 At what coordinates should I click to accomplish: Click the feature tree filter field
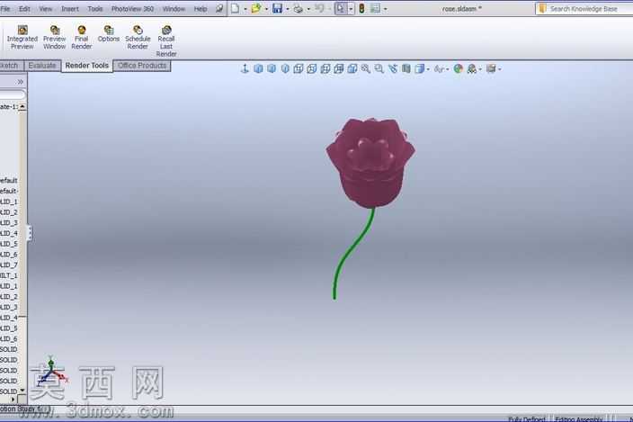pyautogui.click(x=12, y=94)
